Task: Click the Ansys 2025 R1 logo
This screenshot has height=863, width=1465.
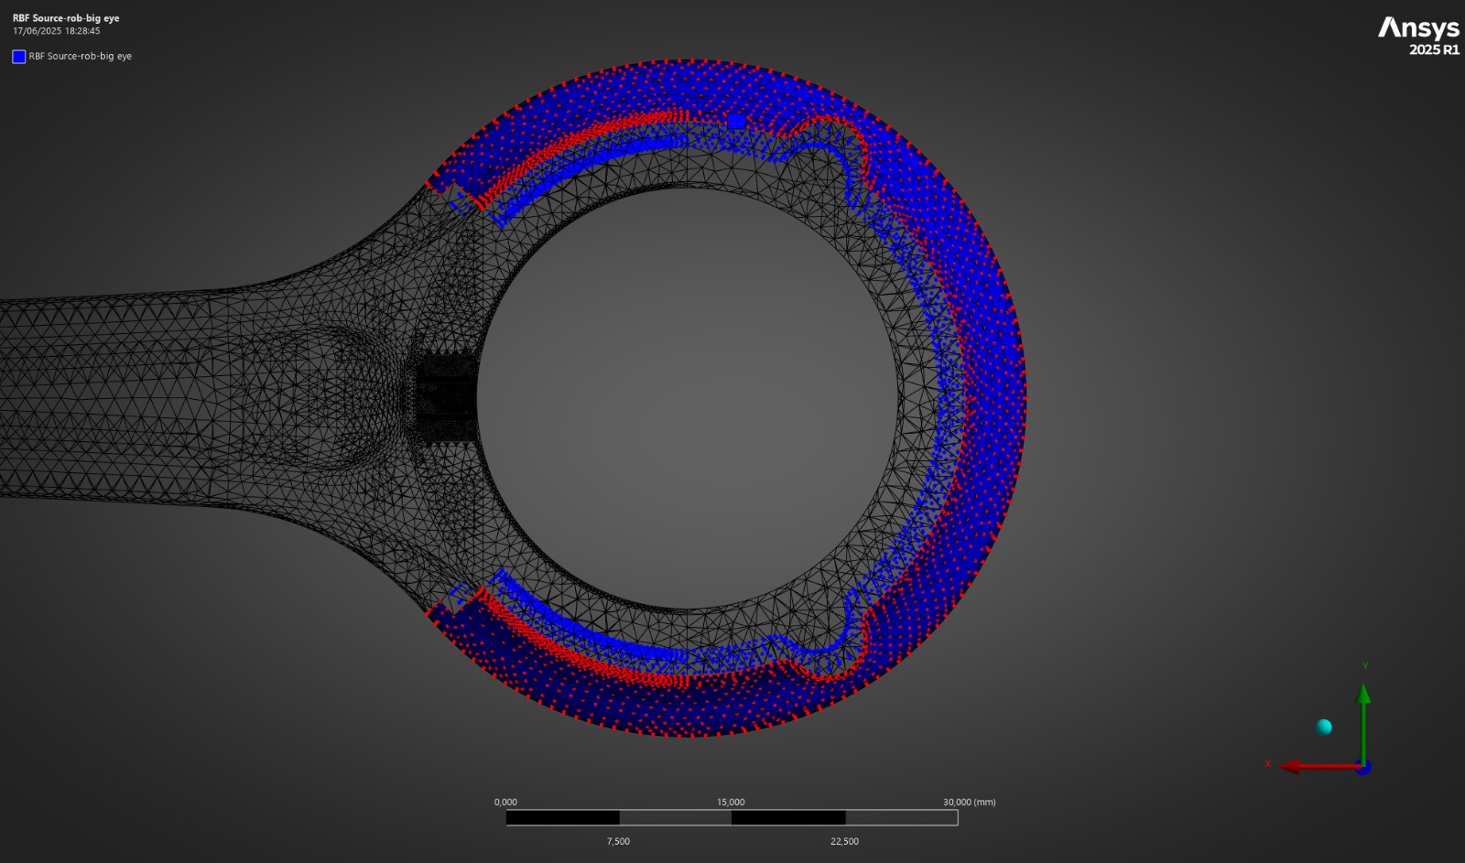Action: coord(1418,37)
